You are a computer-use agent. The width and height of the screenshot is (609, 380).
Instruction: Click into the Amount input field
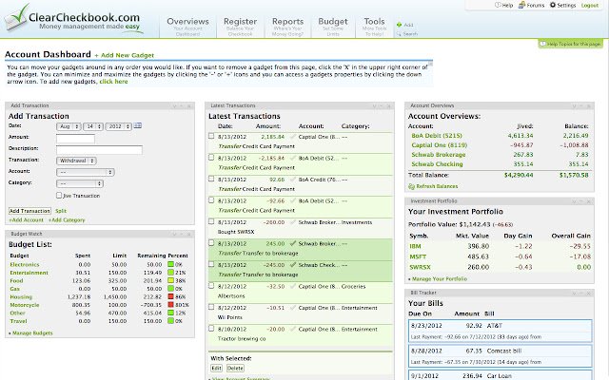pyautogui.click(x=75, y=139)
